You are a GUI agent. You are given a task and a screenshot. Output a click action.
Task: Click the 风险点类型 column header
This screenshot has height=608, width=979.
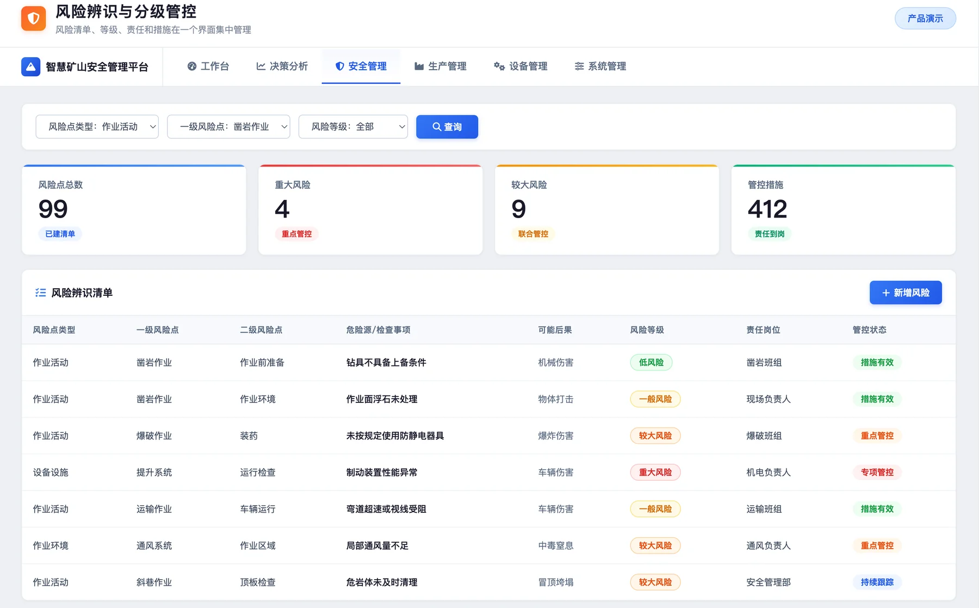click(54, 330)
